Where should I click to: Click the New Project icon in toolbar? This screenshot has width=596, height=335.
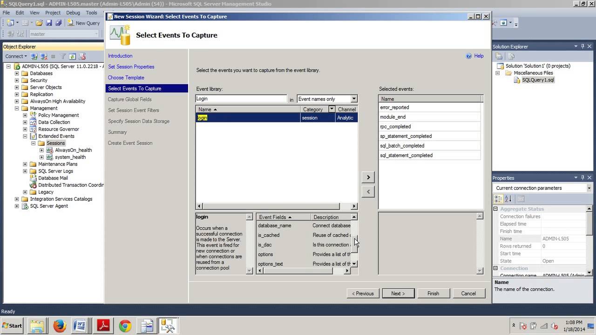[11, 23]
